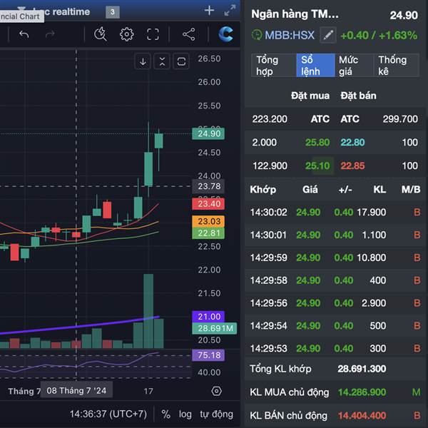
Task: Open the Thống kê tab
Action: (397, 66)
